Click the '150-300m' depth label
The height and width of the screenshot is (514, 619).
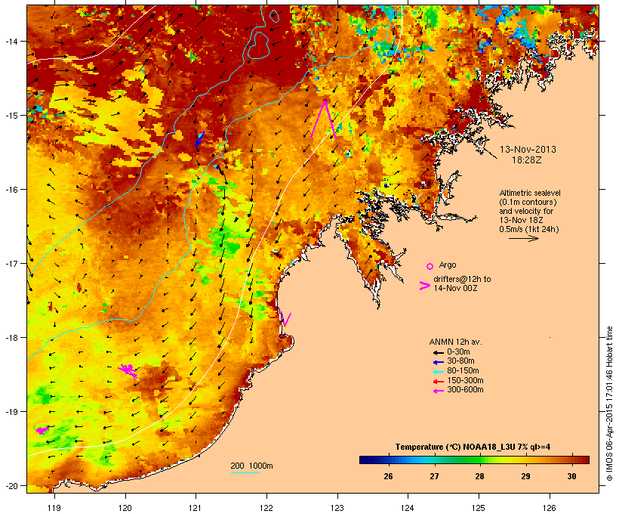click(465, 380)
